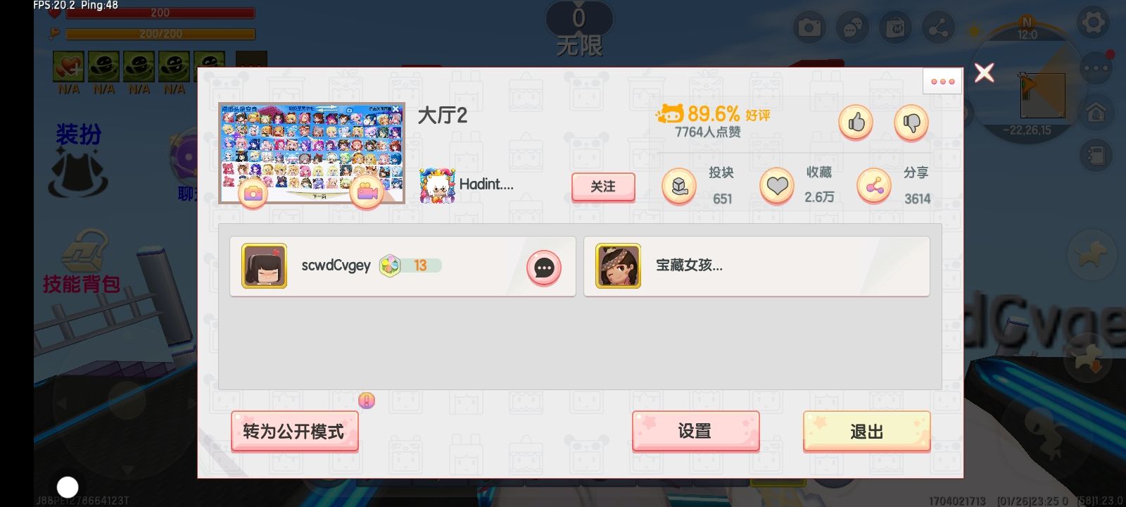Give the room a thumbs-up like
1126x507 pixels.
pos(856,123)
